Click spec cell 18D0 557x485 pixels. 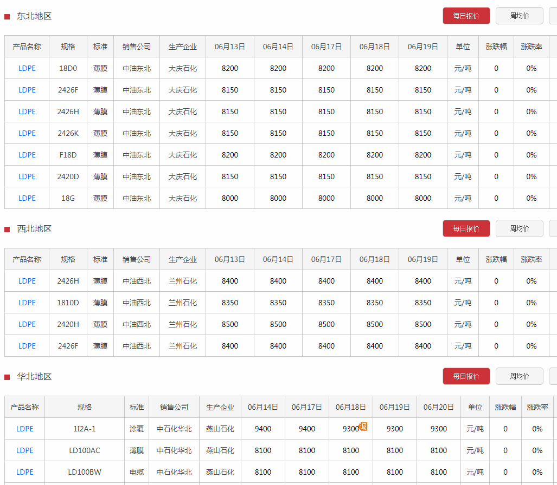tap(68, 68)
